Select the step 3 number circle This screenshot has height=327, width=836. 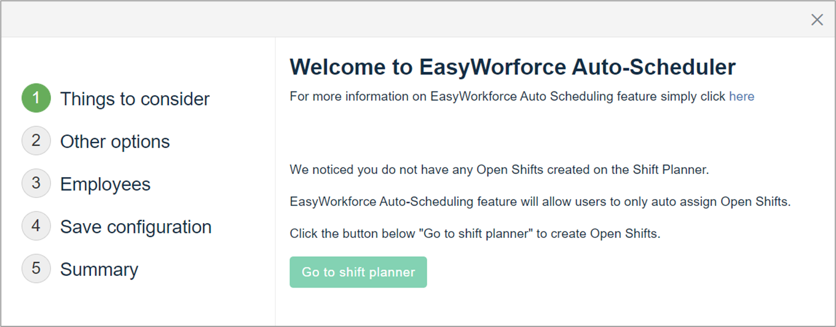click(36, 184)
